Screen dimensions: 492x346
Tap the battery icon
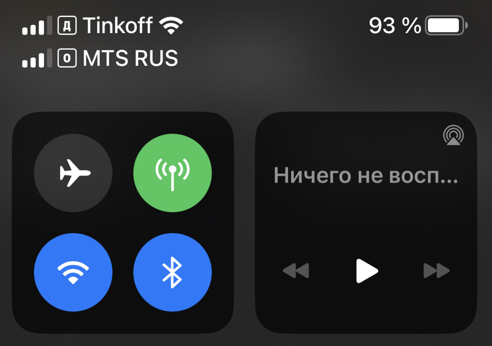(446, 25)
